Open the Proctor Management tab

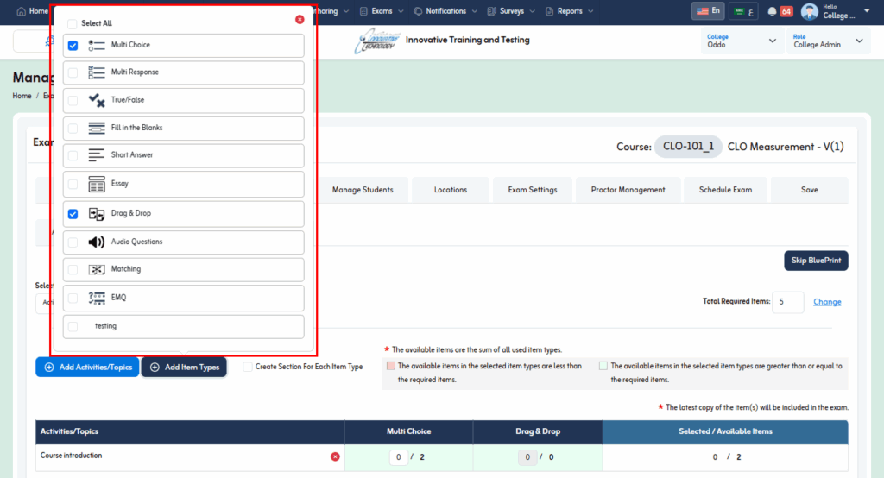[x=628, y=190]
